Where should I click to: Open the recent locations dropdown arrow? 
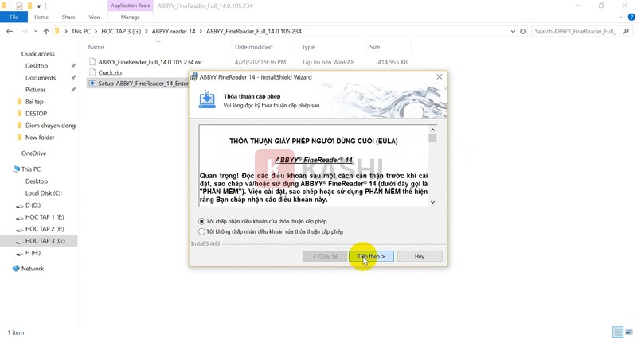pyautogui.click(x=35, y=32)
